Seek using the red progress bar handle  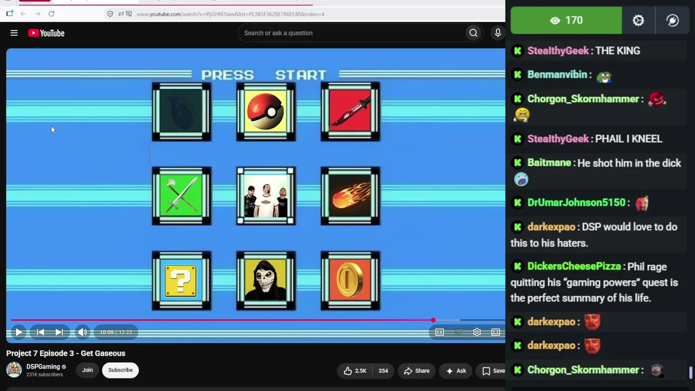coord(433,320)
